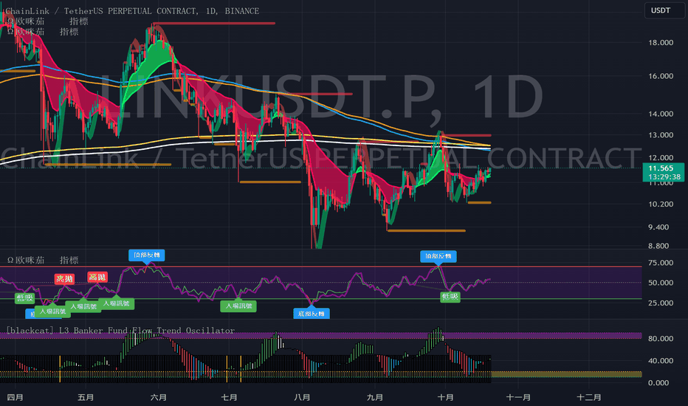Screen dimensions: 688x406
Task: Click the 10.200 price axis label
Action: point(661,204)
